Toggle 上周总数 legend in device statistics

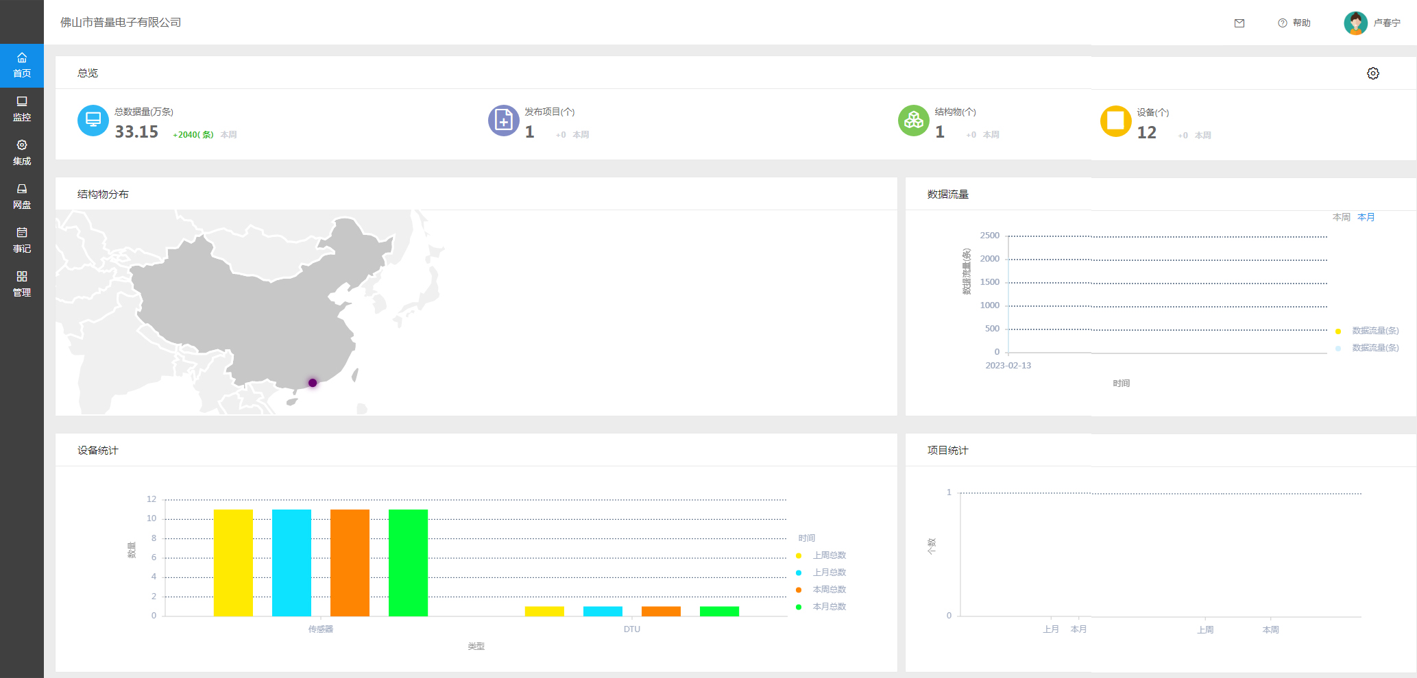[829, 555]
